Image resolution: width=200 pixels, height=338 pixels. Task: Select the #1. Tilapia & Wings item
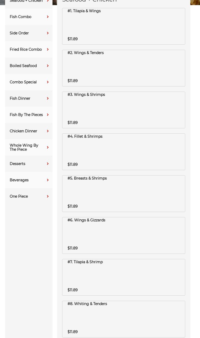124,26
